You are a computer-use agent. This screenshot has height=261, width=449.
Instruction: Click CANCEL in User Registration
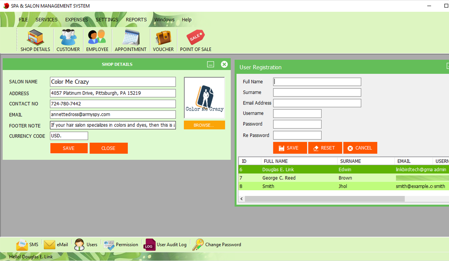(x=360, y=148)
